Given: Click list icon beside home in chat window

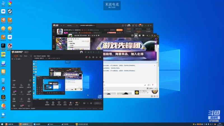Looking at the screenshot, I should 139,36.
